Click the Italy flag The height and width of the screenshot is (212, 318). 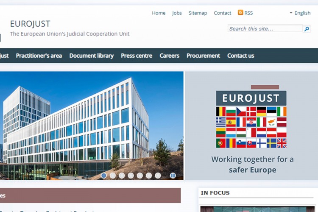(x=262, y=122)
